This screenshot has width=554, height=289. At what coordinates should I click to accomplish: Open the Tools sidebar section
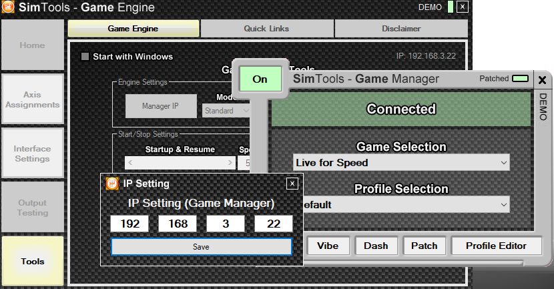33,262
